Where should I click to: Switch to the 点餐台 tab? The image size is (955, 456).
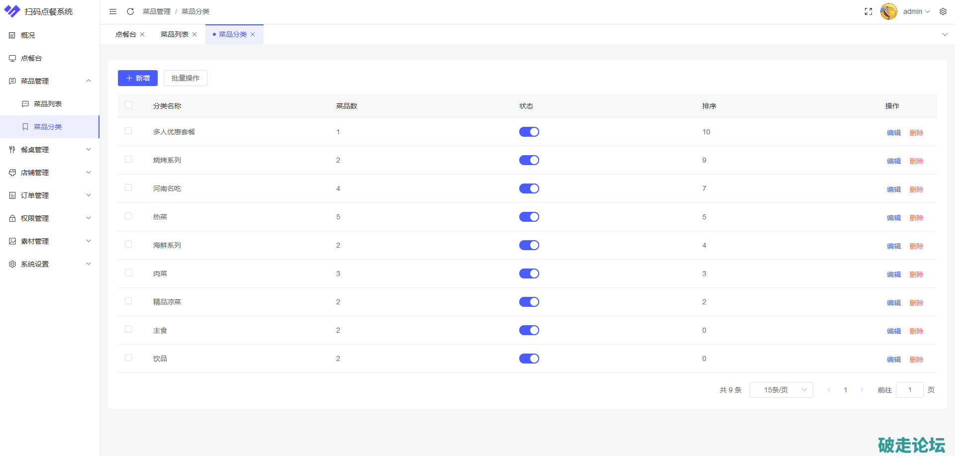tap(125, 34)
